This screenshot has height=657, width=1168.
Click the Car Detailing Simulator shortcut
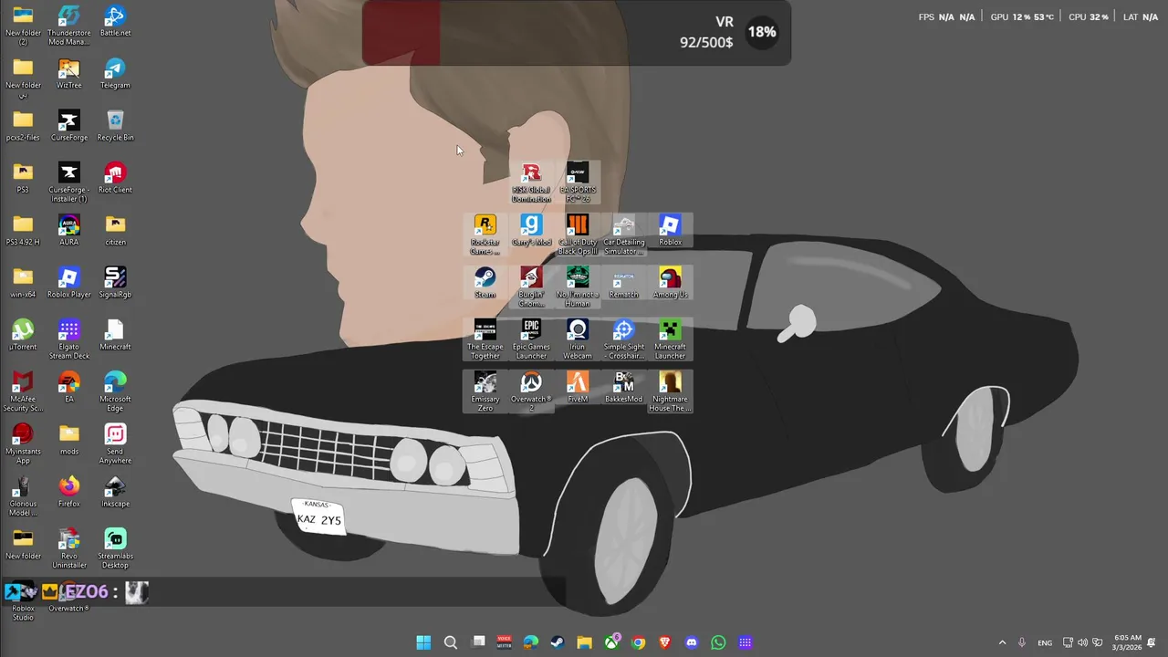623,235
